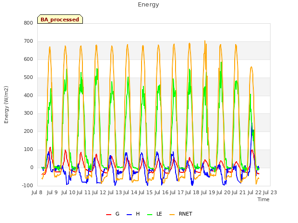Click the Jul 8 x-axis label
This screenshot has width=298, height=223.
37,192
